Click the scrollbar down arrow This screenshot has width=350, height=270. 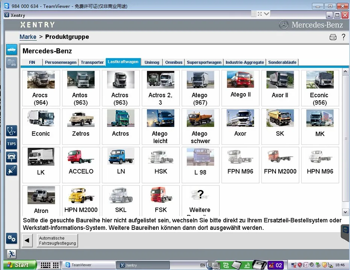pyautogui.click(x=345, y=212)
